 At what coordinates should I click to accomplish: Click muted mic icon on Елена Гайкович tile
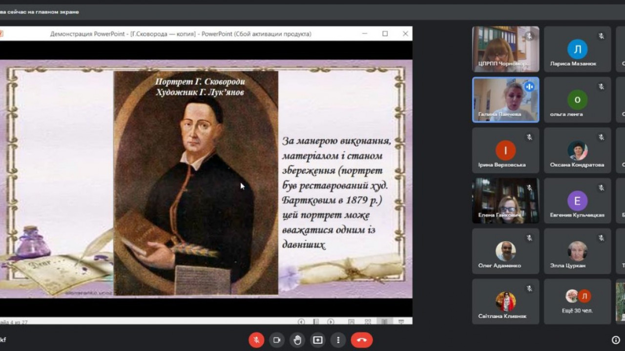click(529, 188)
